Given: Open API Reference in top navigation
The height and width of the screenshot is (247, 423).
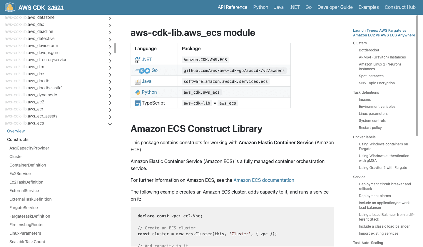Looking at the screenshot, I should [233, 7].
